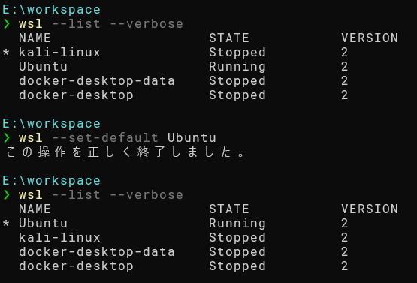The image size is (417, 283).
Task: Click the third green prompt arrow
Action: 7,194
